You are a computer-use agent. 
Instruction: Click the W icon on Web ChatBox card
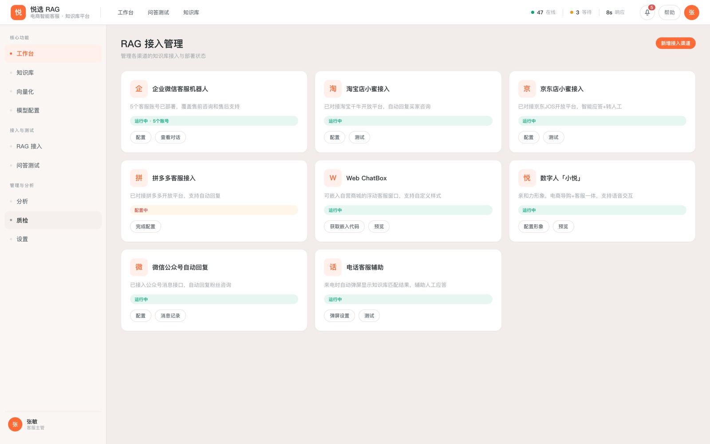pos(333,178)
